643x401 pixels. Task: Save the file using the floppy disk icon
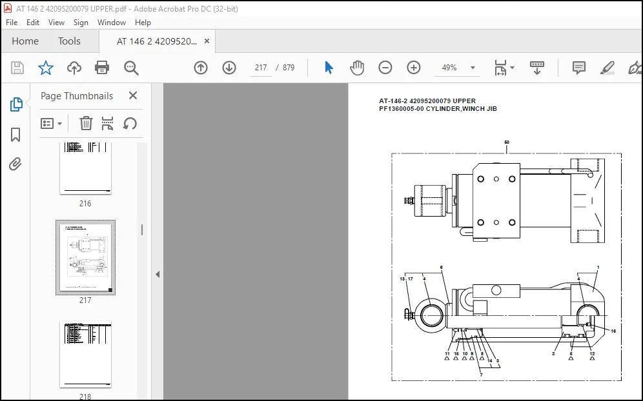17,68
